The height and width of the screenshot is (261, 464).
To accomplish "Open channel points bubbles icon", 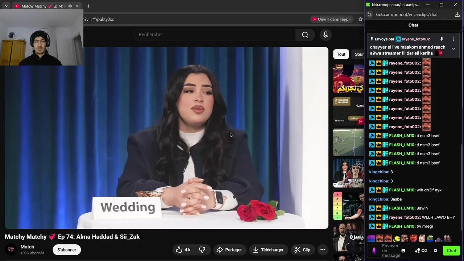I will click(x=418, y=250).
